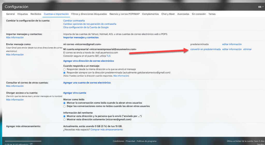265x145 pixels.
Task: Click the storage usage progress bar
Action: click(23, 141)
